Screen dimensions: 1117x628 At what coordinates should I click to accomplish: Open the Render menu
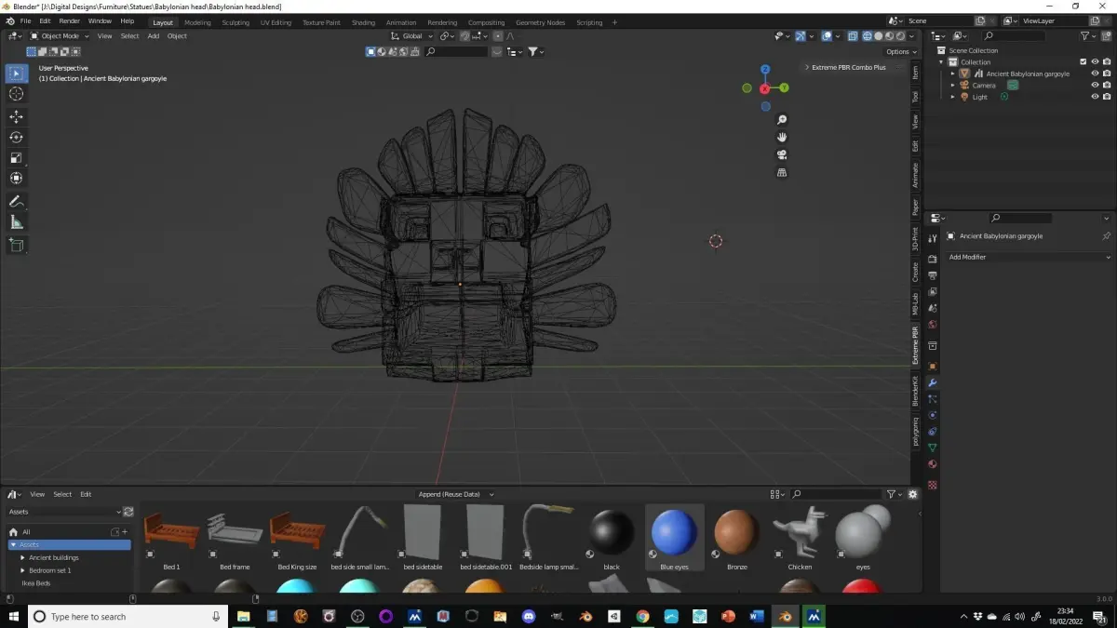click(x=70, y=20)
